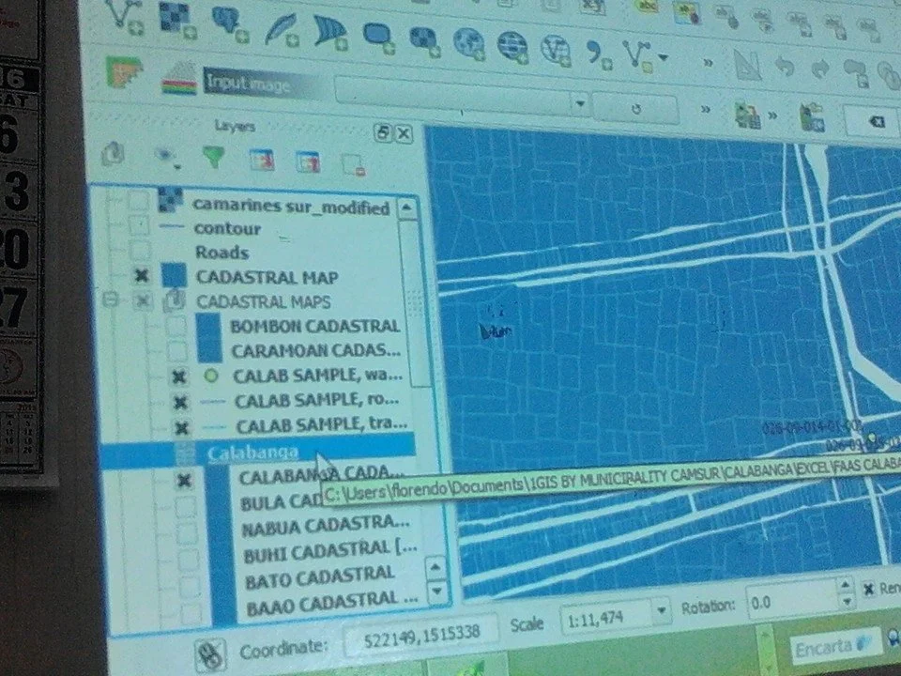
Task: Click the Add Delimited Text Layer comma icon
Action: pos(598,54)
